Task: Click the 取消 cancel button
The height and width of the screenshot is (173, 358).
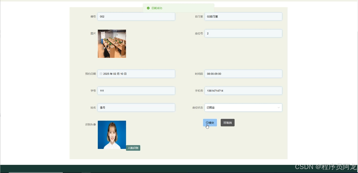Action: point(228,123)
